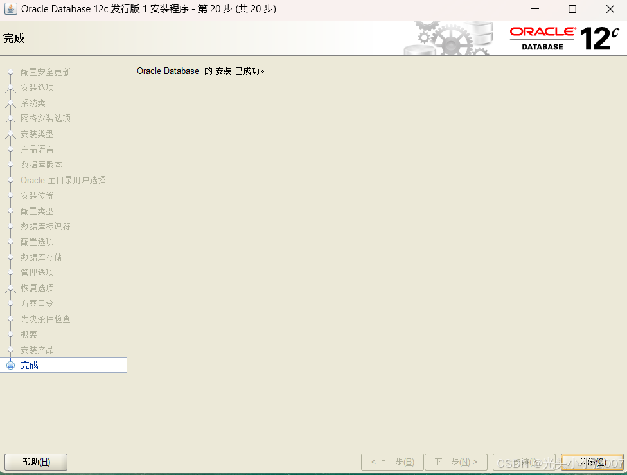This screenshot has height=475, width=627.
Task: Click the 上一步(B) back button
Action: coord(393,462)
